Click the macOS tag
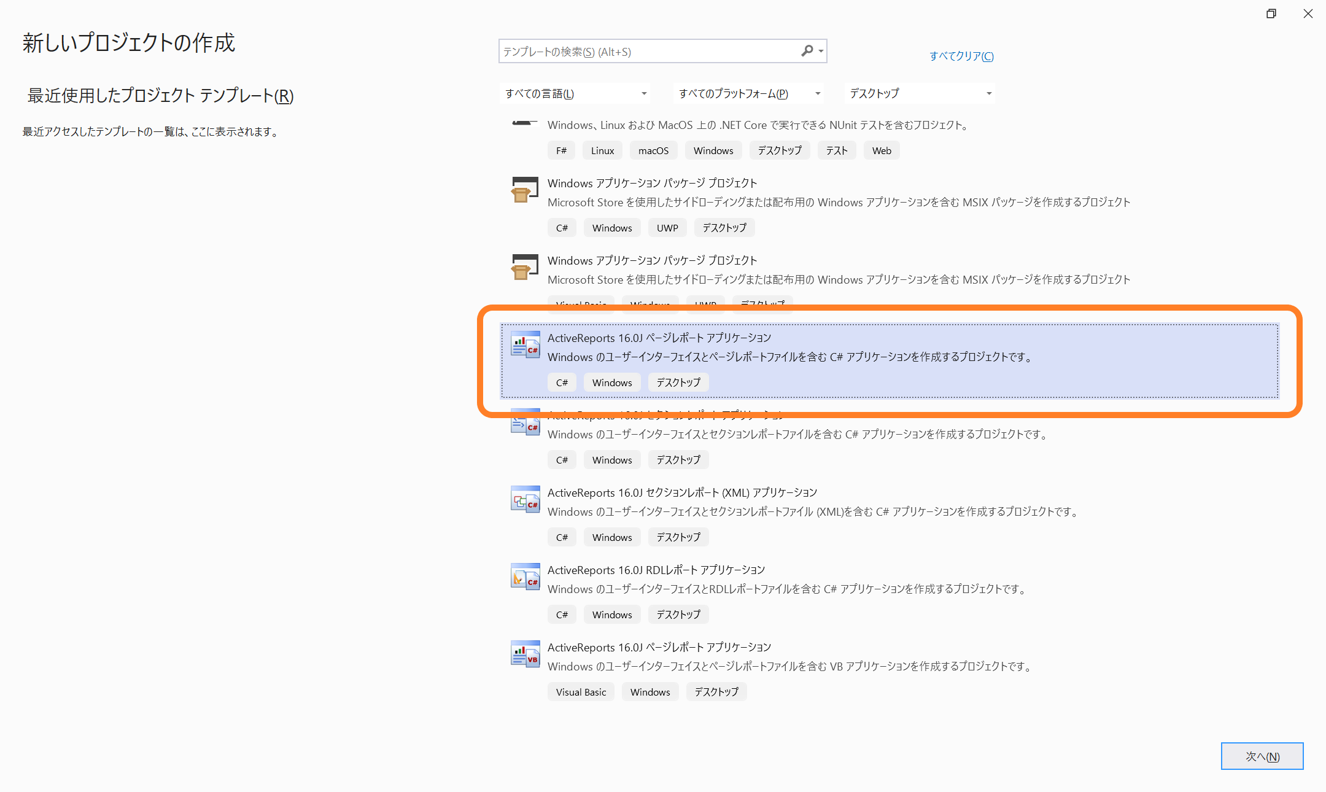This screenshot has height=792, width=1326. [653, 150]
